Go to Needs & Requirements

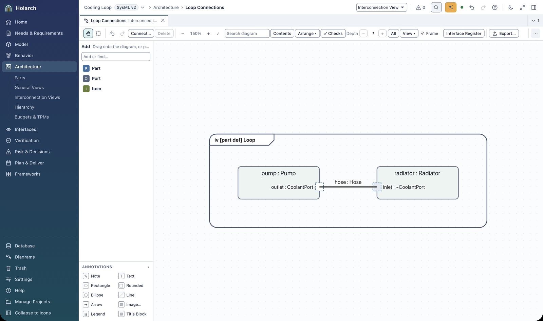pyautogui.click(x=39, y=33)
